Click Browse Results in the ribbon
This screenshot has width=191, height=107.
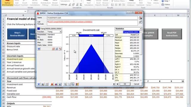point(105,3)
